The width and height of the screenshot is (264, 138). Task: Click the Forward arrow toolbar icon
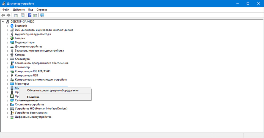(x=9, y=15)
